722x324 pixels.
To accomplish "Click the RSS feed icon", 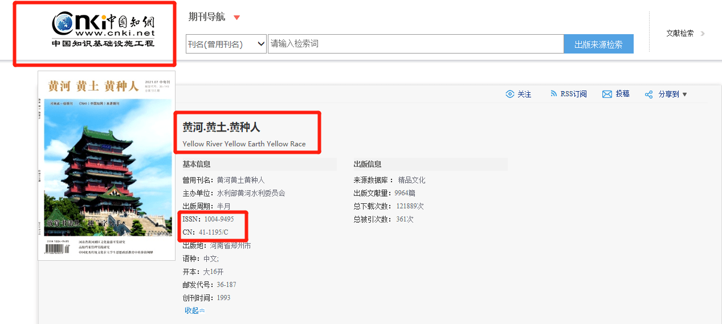I will click(553, 94).
